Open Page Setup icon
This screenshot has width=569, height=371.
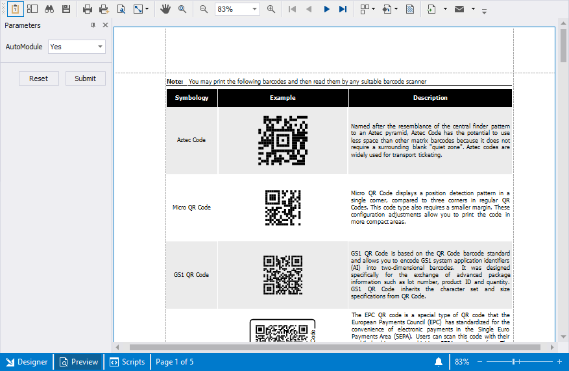(121, 9)
